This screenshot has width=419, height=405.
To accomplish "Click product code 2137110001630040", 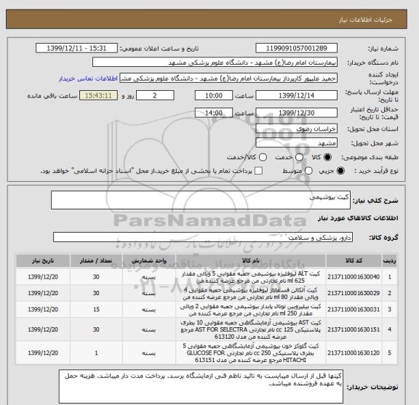I will point(354,277).
